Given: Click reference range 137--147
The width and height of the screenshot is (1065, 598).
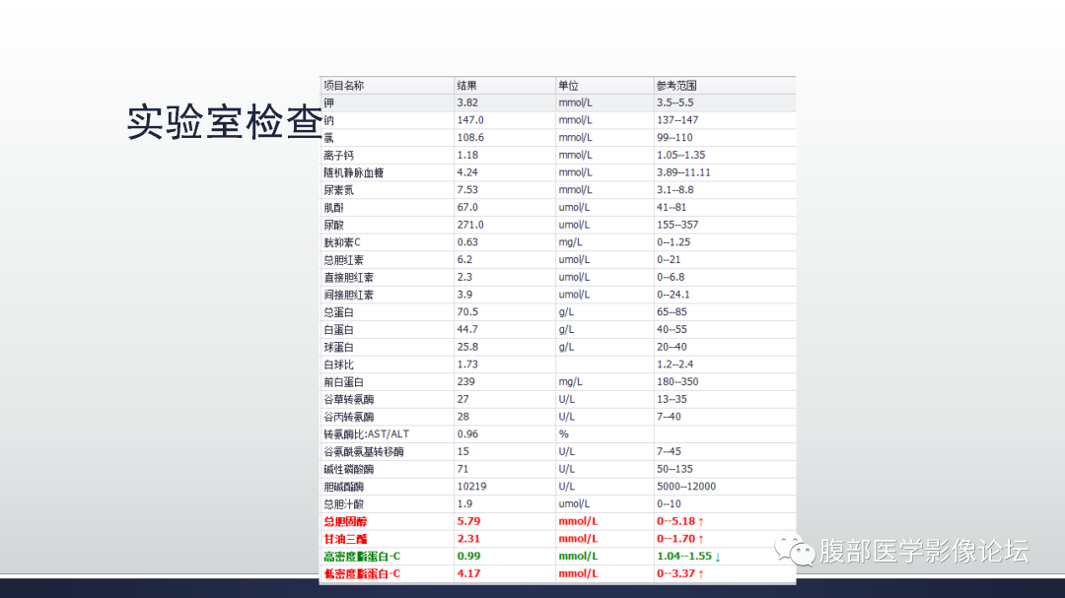Looking at the screenshot, I should [677, 120].
